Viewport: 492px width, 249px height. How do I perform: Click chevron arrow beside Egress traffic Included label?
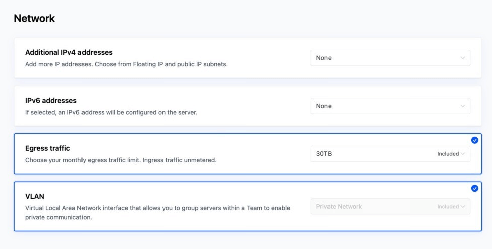click(x=463, y=154)
